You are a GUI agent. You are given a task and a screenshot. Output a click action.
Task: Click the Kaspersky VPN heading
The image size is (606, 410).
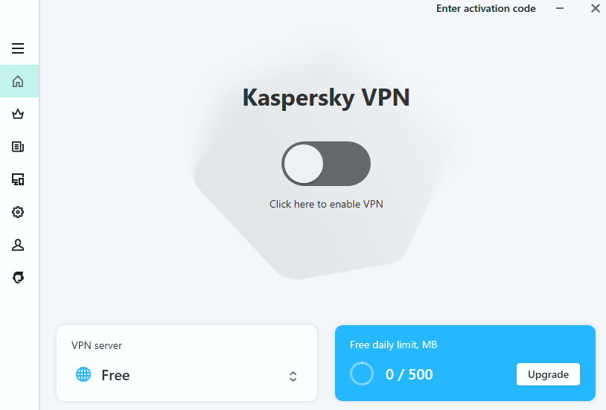coord(326,97)
